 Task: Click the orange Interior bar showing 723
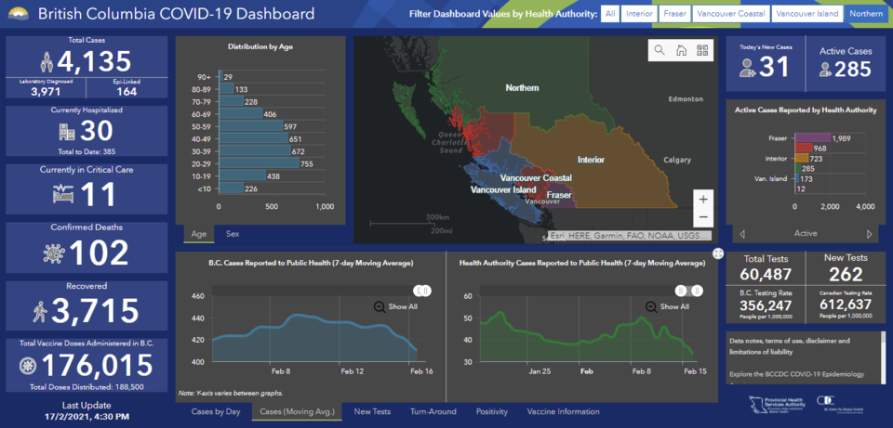click(802, 158)
